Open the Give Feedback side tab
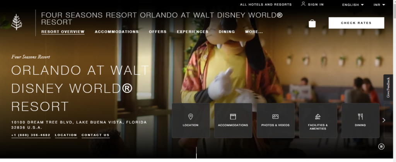396x162 pixels. (388, 88)
